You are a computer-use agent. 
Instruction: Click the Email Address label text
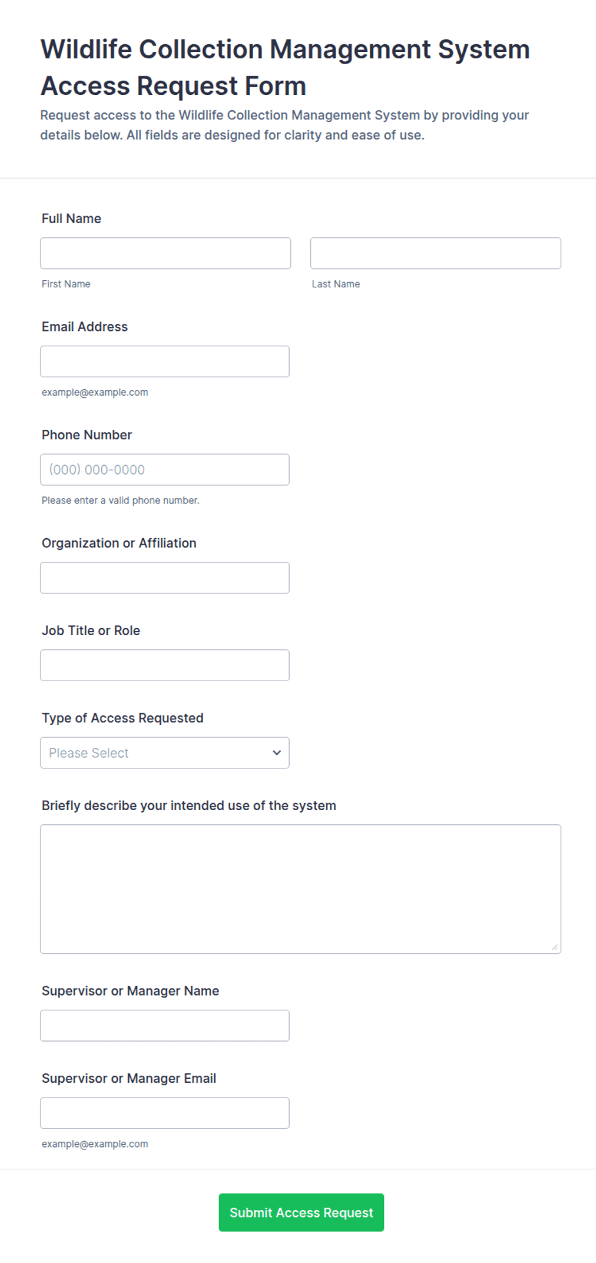point(85,326)
